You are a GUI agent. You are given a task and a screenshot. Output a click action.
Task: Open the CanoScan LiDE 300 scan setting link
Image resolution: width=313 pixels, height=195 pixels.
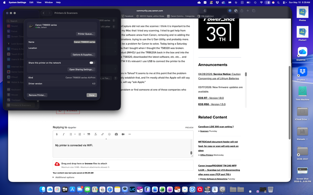coord(216,127)
